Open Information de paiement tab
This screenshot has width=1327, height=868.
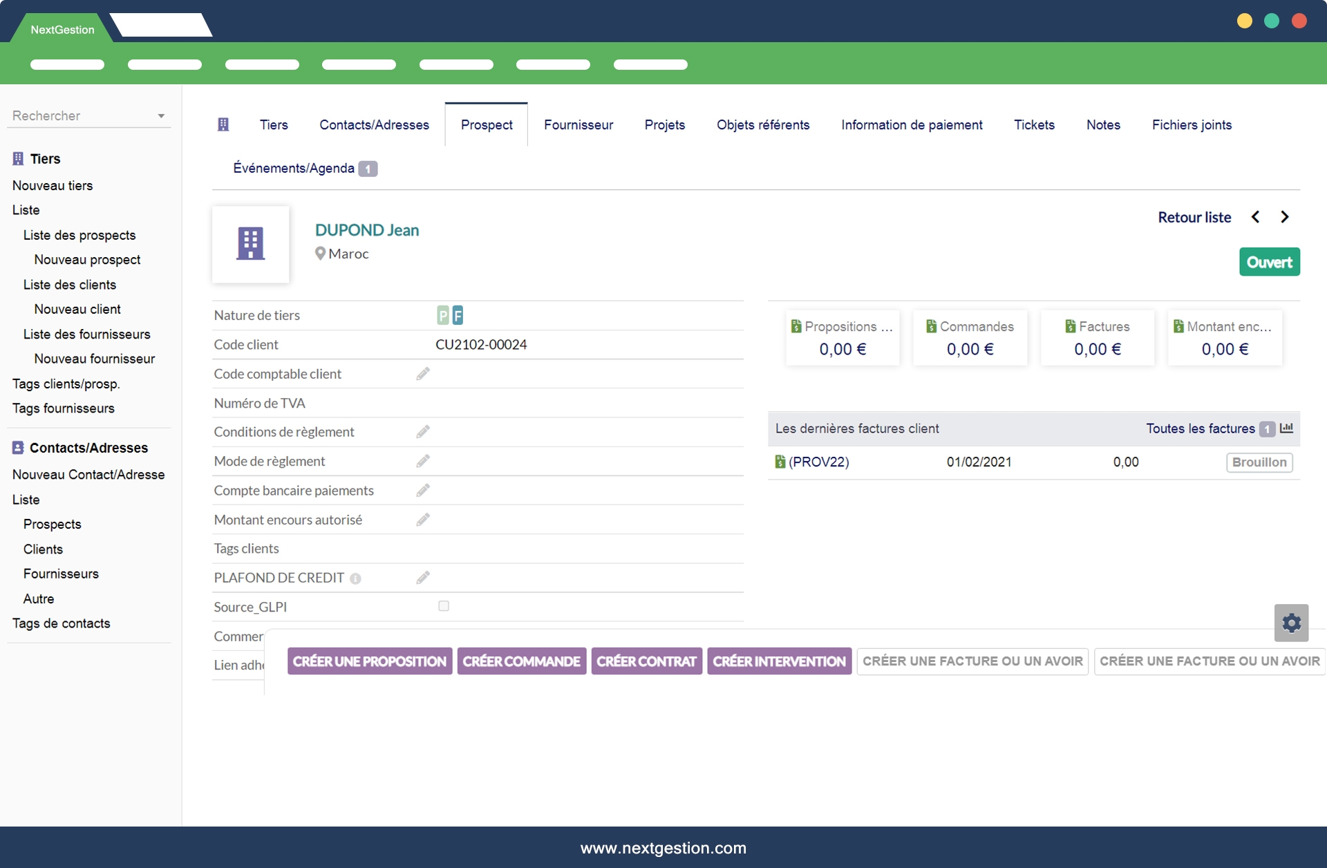pos(911,125)
